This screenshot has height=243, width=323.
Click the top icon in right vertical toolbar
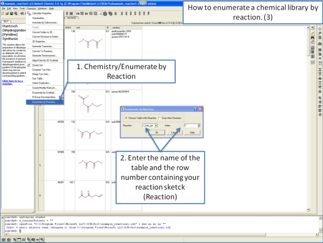pos(313,28)
